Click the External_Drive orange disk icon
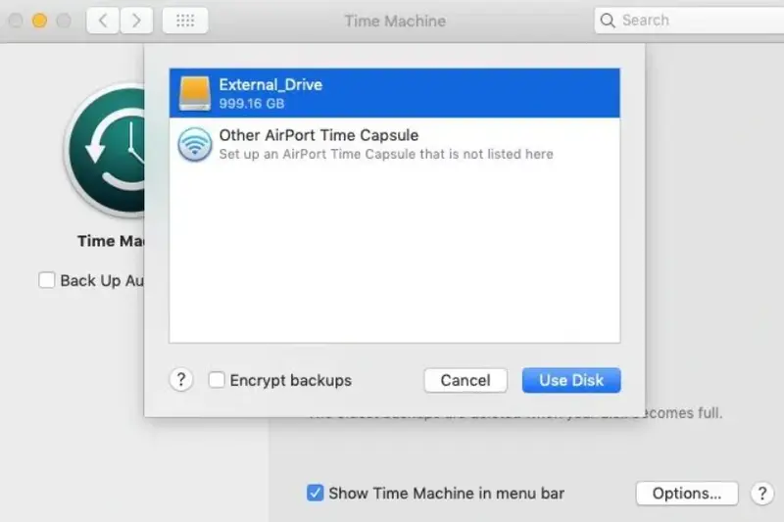Viewport: 784px width, 522px height. pyautogui.click(x=194, y=93)
